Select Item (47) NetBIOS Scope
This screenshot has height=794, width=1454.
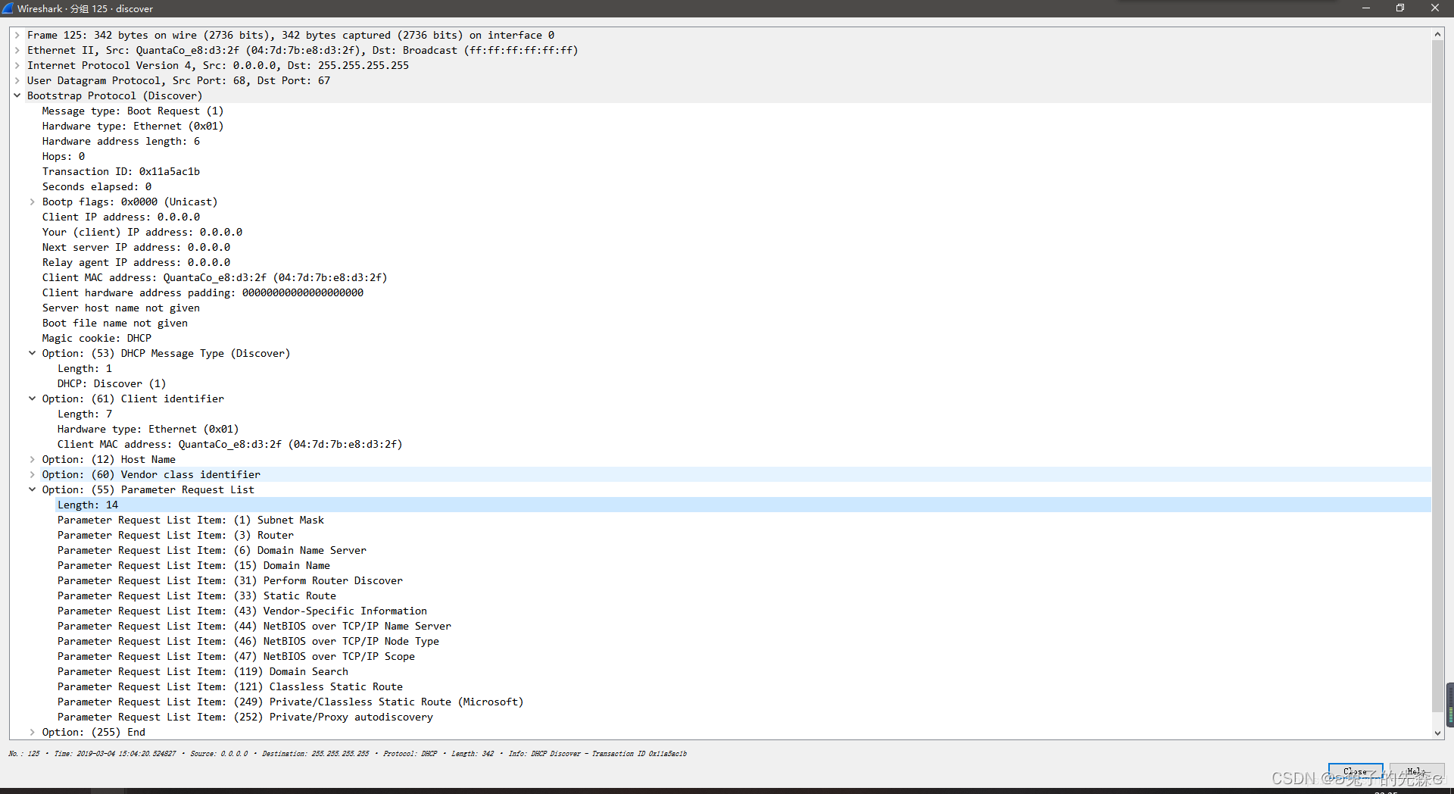pyautogui.click(x=236, y=656)
